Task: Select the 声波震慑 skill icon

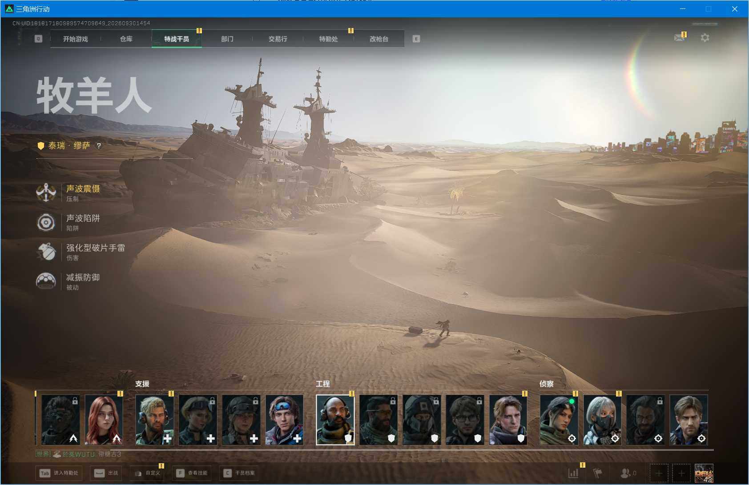Action: point(46,192)
